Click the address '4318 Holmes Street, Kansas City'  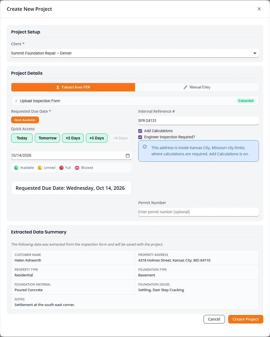click(x=174, y=260)
